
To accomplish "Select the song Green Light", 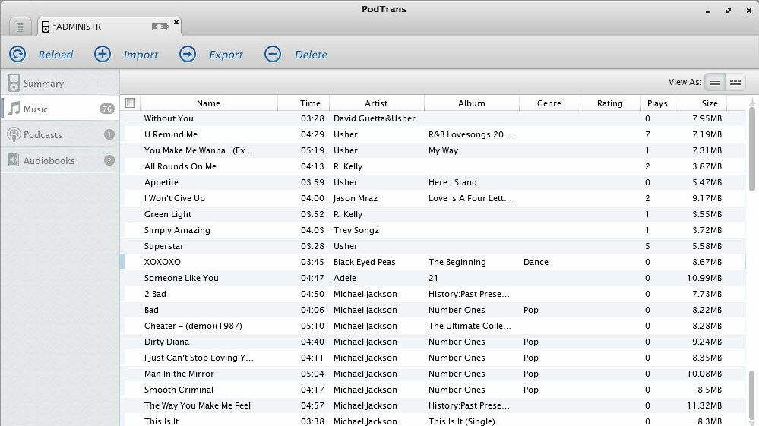I will pyautogui.click(x=167, y=214).
